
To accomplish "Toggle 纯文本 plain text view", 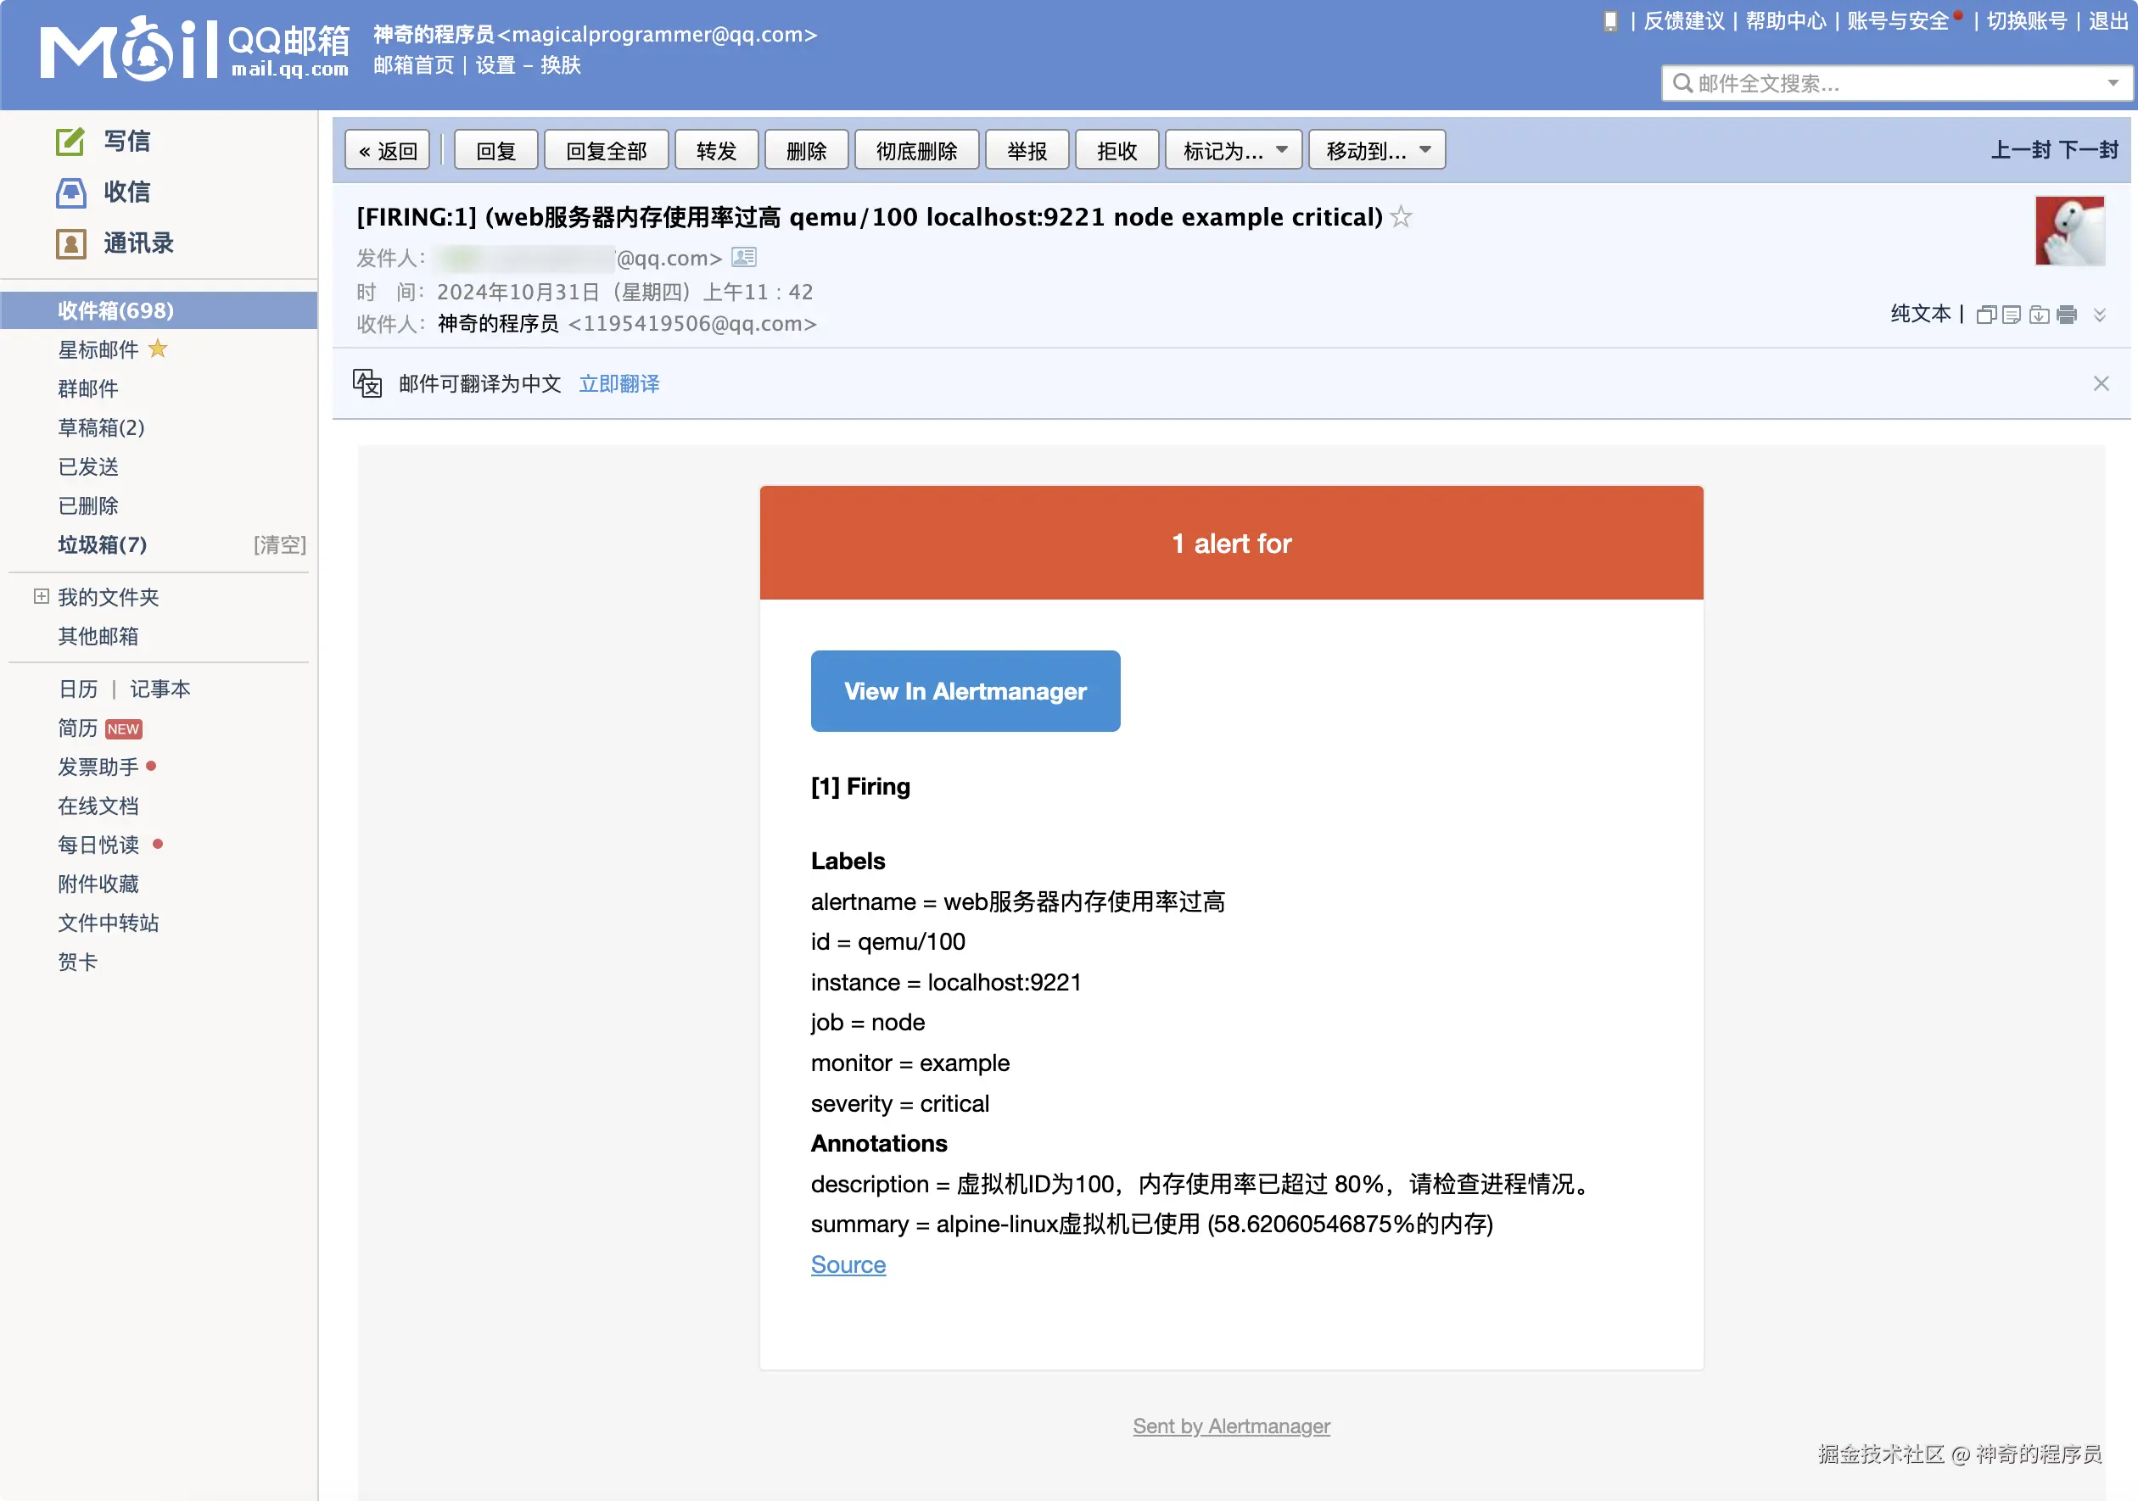I will tap(1919, 315).
